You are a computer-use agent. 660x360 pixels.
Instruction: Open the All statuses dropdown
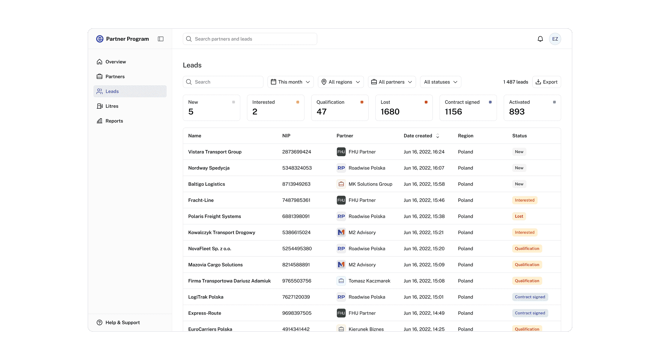[440, 82]
